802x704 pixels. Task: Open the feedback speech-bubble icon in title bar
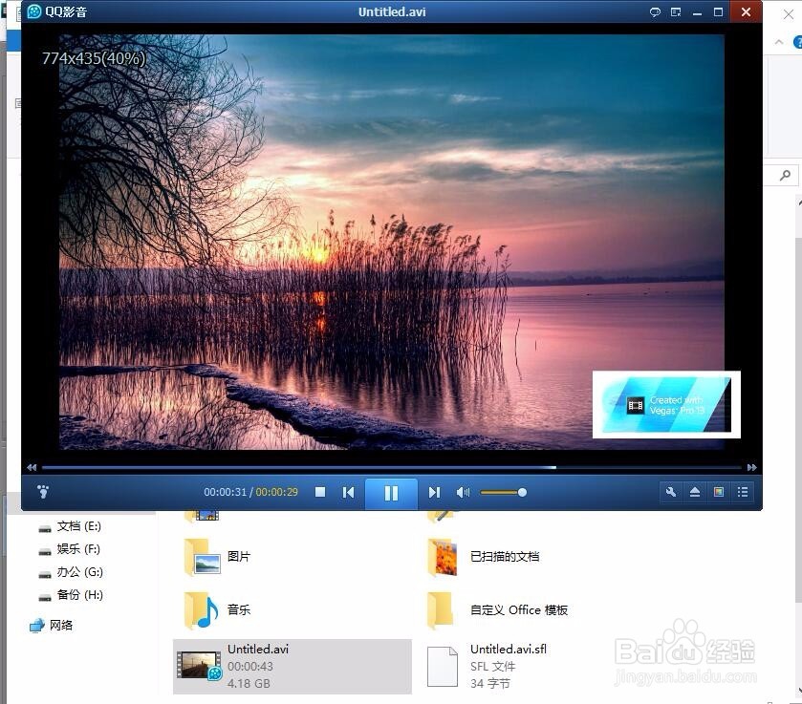coord(655,11)
